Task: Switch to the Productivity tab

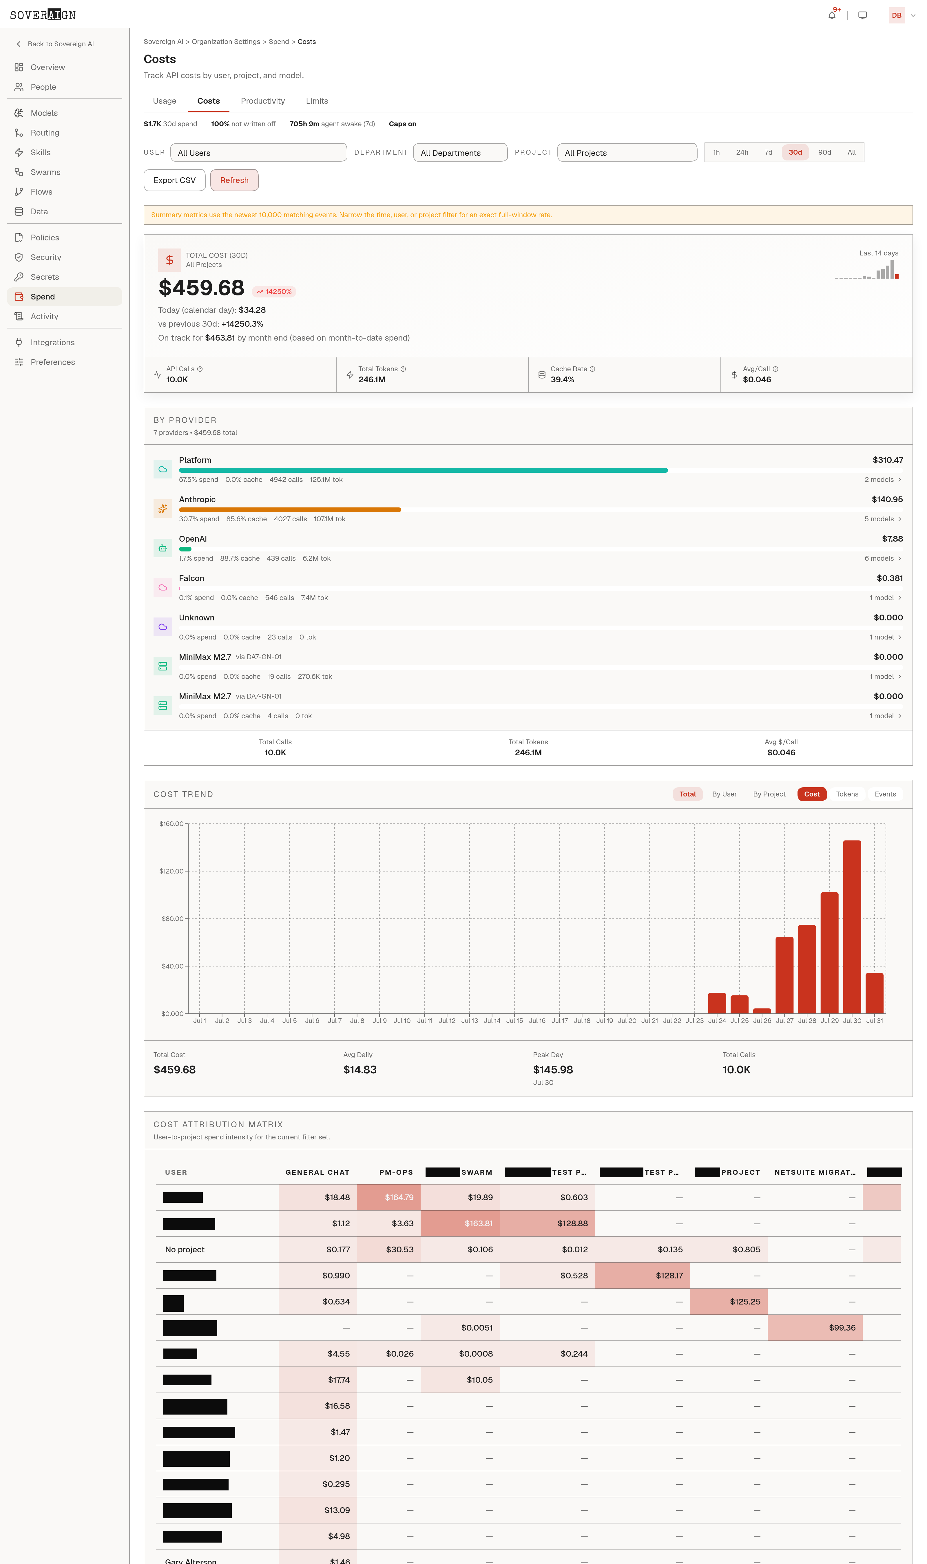Action: click(x=263, y=101)
